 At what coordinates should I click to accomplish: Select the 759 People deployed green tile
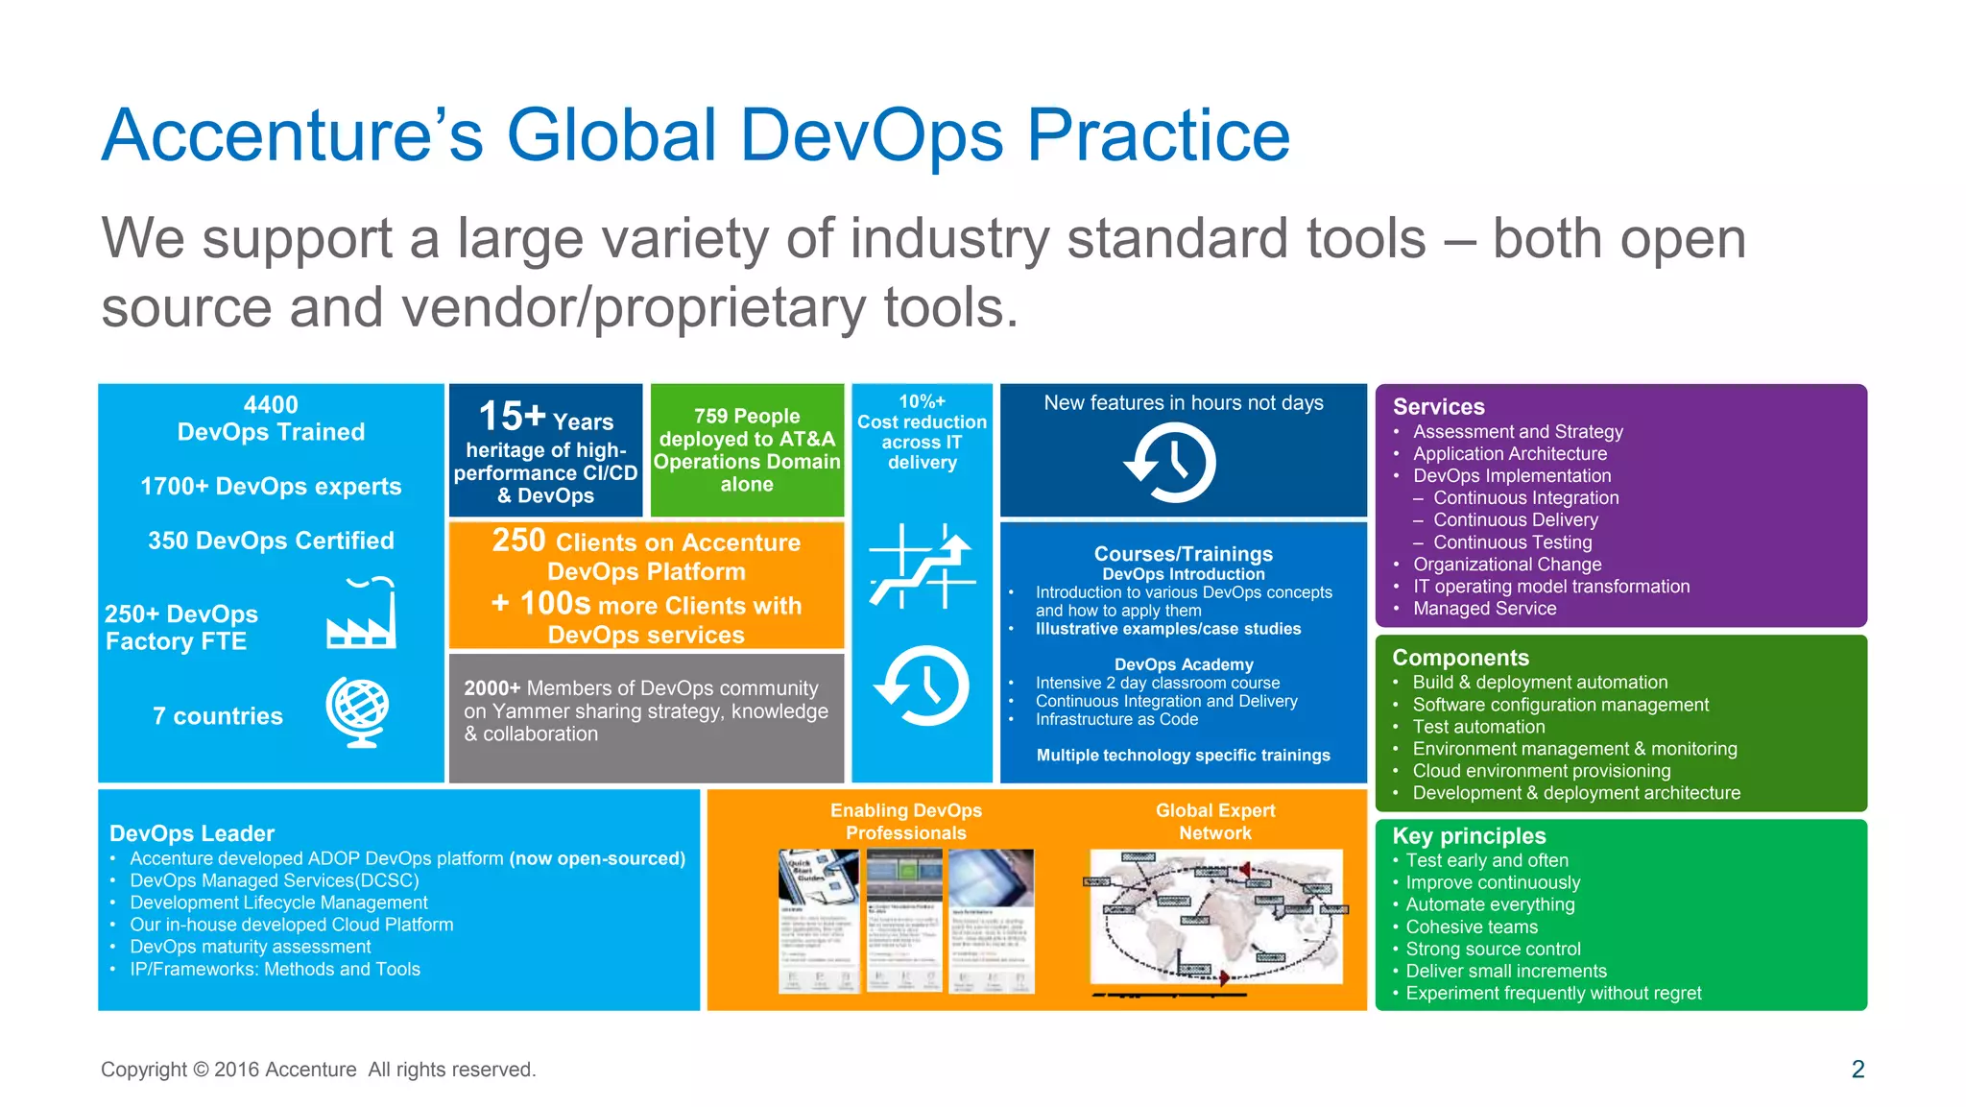click(x=747, y=450)
